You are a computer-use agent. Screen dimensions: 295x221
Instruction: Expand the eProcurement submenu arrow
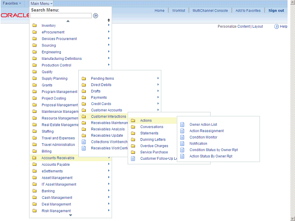109,32
